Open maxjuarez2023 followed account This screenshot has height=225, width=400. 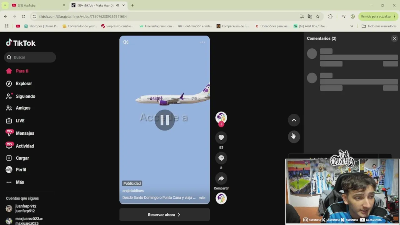(x=24, y=221)
